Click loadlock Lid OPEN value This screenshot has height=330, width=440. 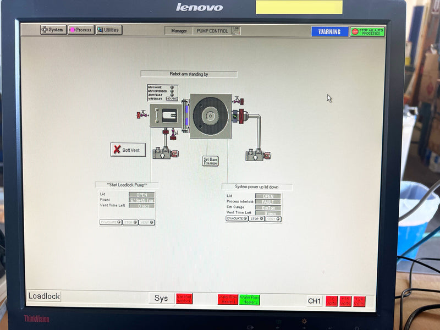click(142, 195)
